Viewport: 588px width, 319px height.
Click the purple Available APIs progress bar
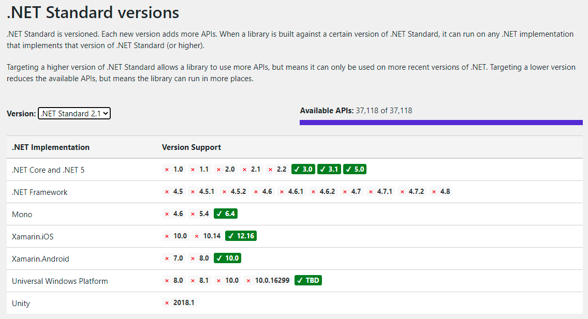441,123
